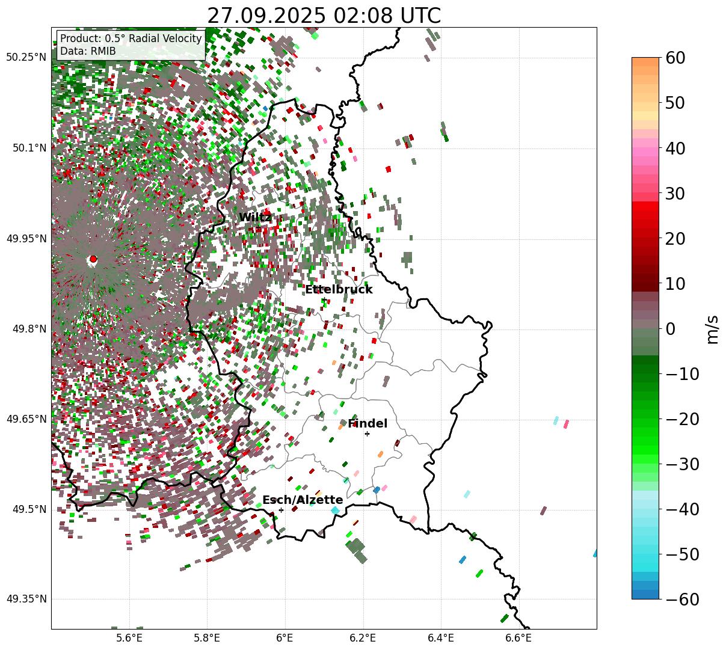Click the title '27.09.2025 02:08 UTC'

(324, 16)
